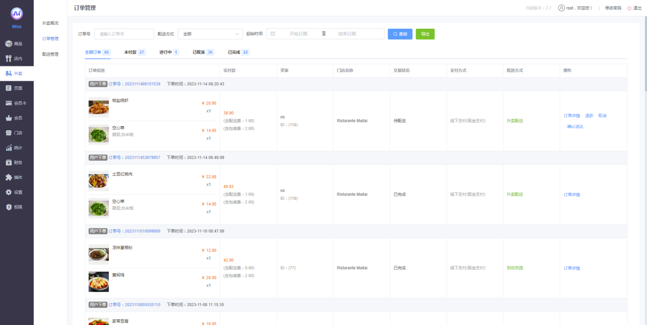Click the 店内 fork-and-knife sidebar icon
This screenshot has width=647, height=325.
[x=9, y=59]
